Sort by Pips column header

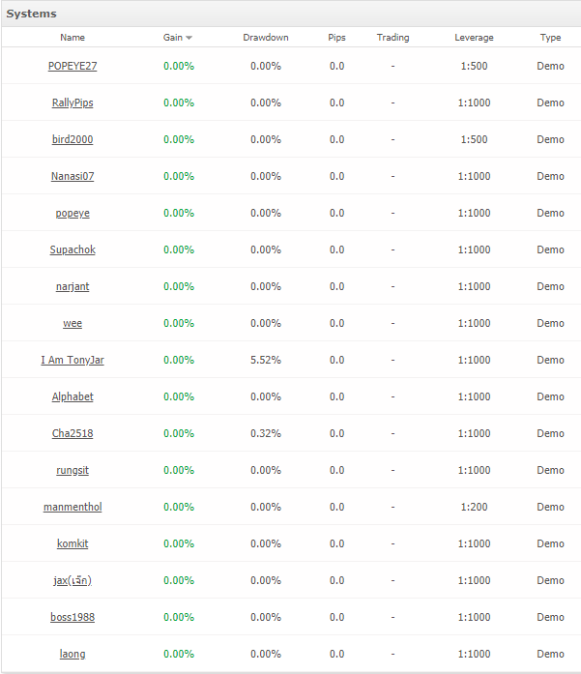[x=337, y=38]
